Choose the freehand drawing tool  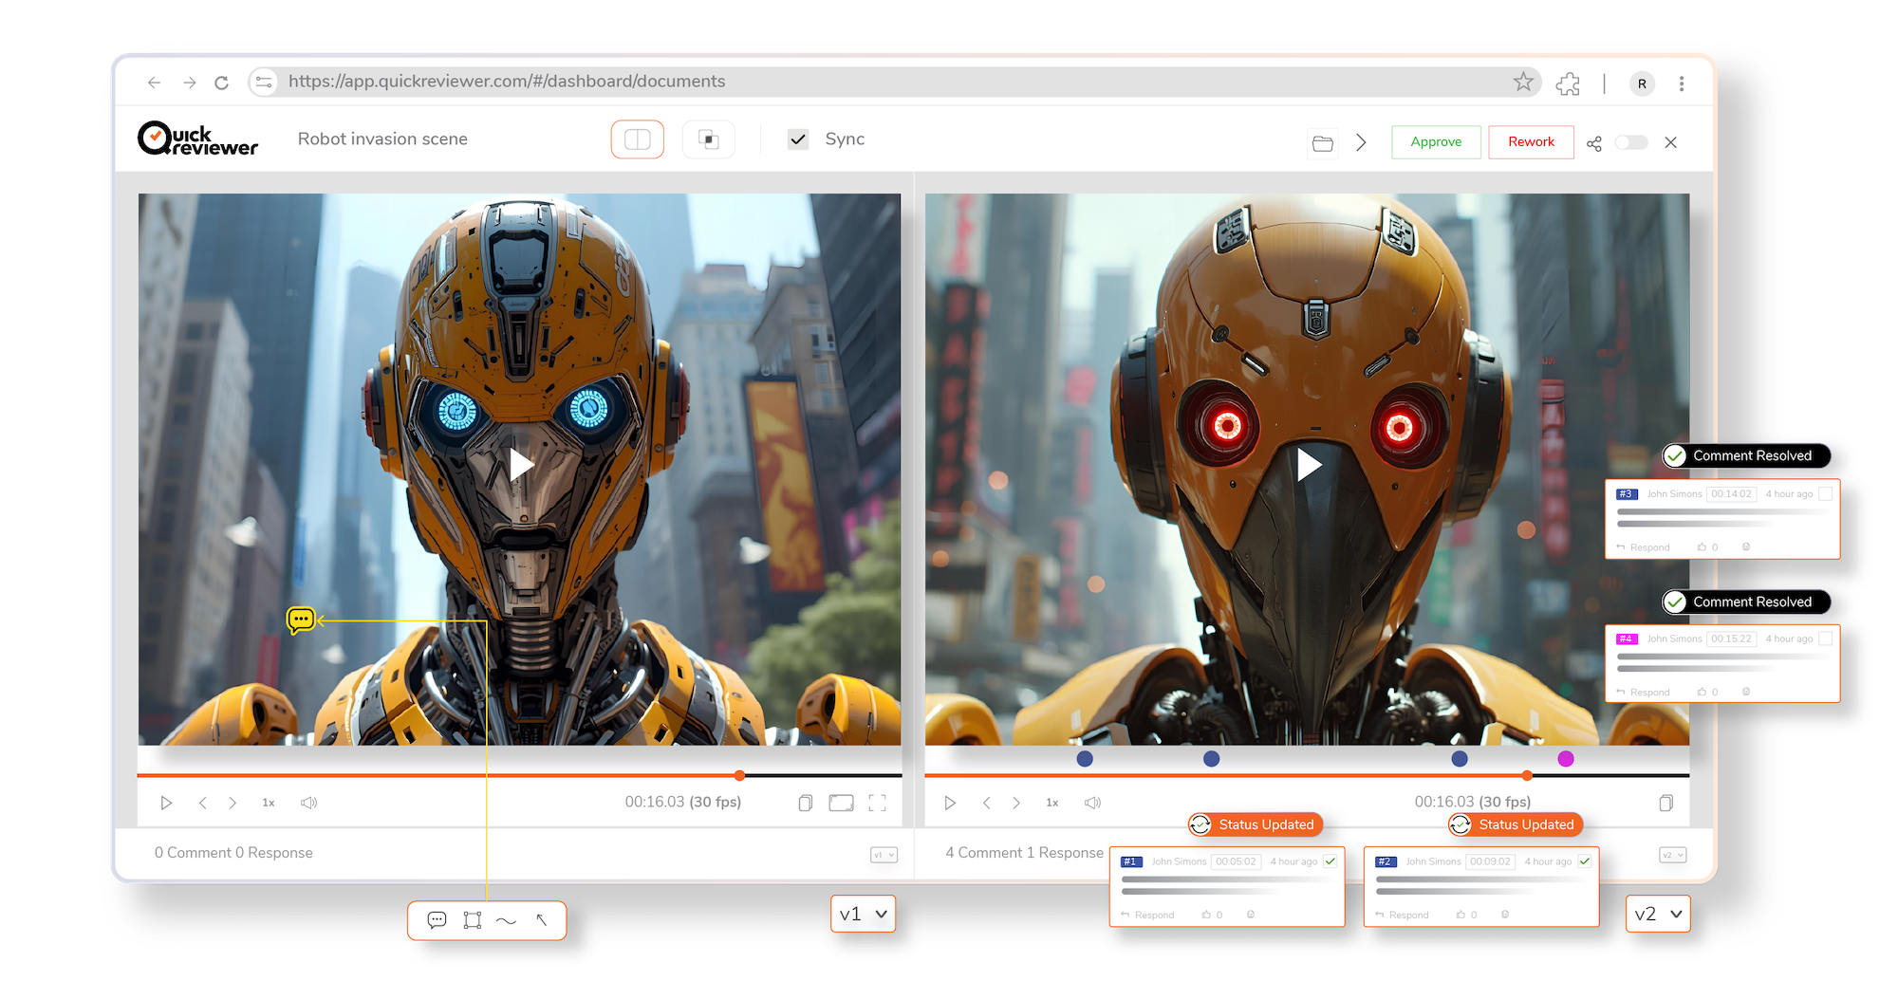click(x=506, y=919)
